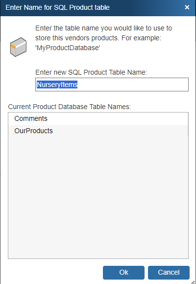The image size is (196, 284).
Task: Click blank title bar area beside title
Action: coord(147,7)
